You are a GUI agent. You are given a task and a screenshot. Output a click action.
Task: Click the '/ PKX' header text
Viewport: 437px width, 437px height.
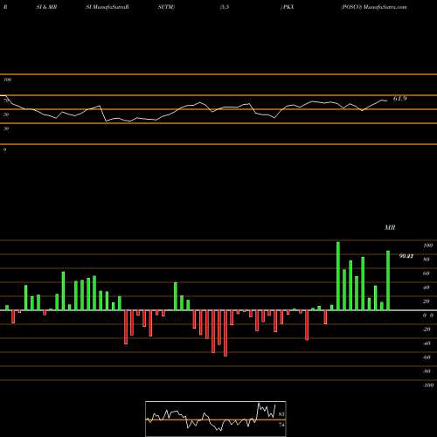coord(287,7)
